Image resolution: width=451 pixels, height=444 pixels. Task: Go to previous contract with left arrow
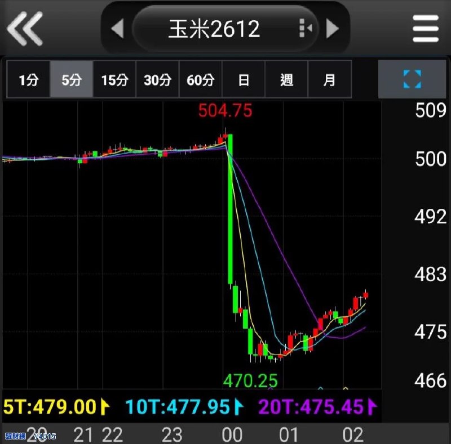[x=118, y=29]
